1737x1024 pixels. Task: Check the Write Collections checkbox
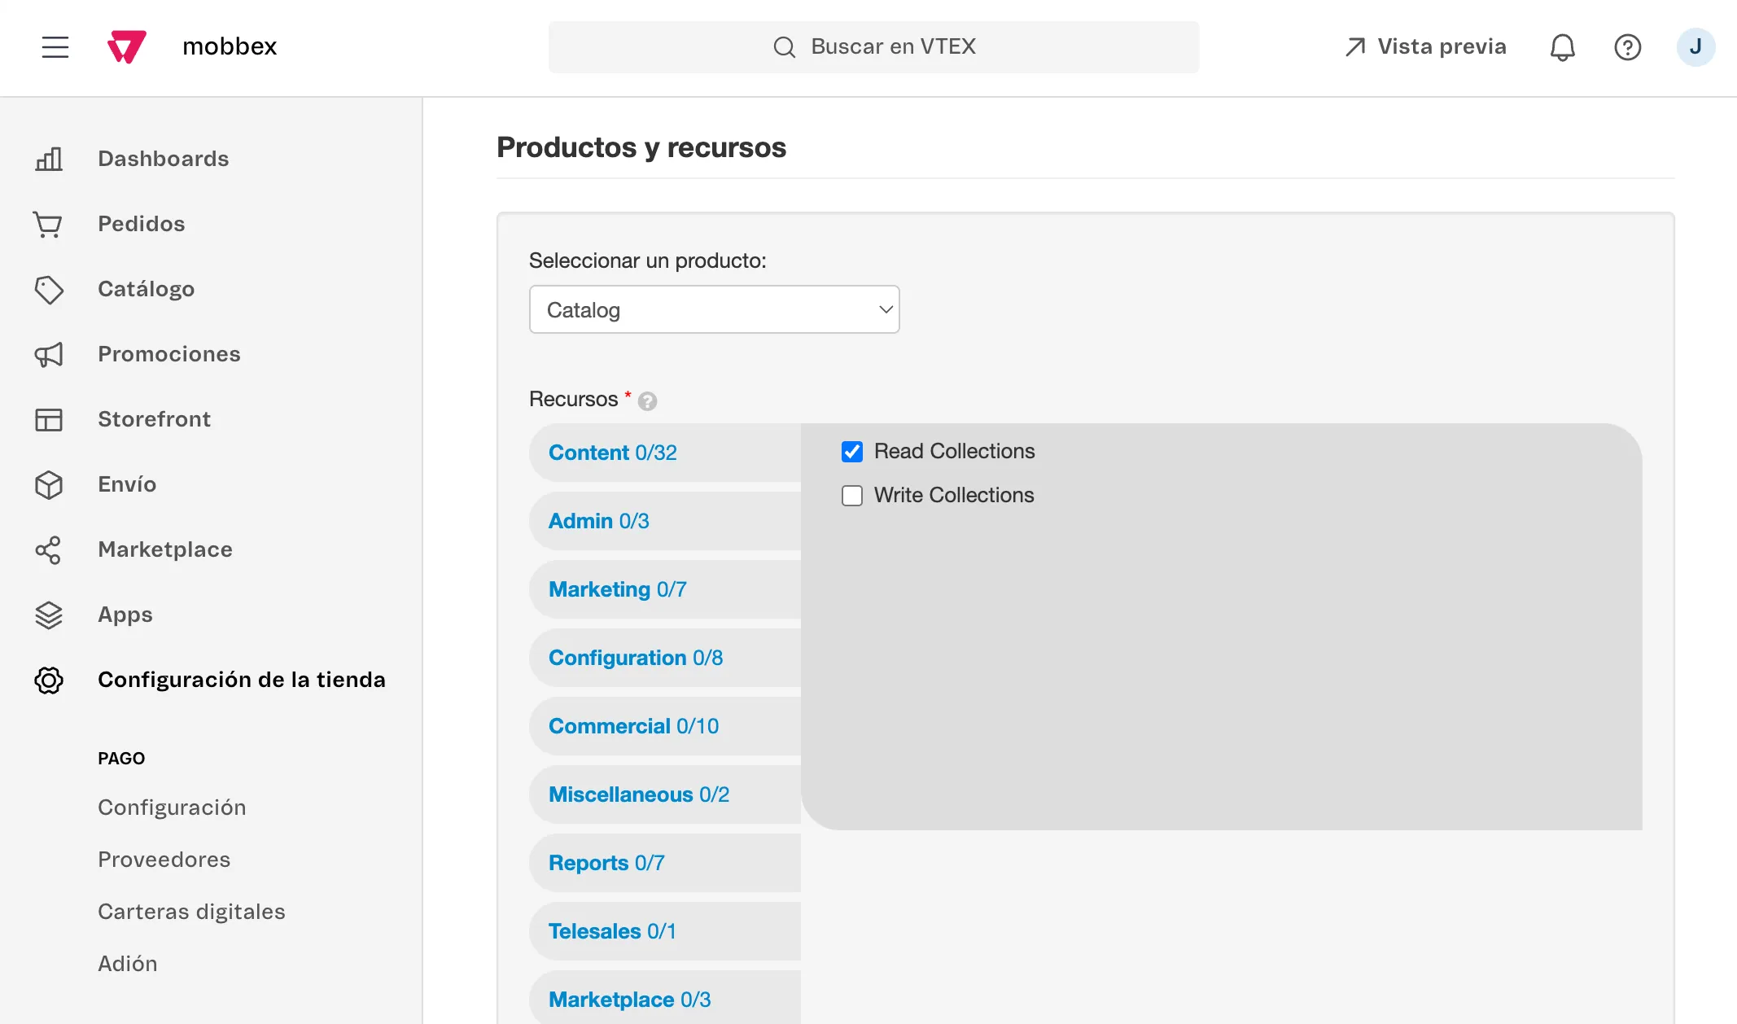(852, 496)
